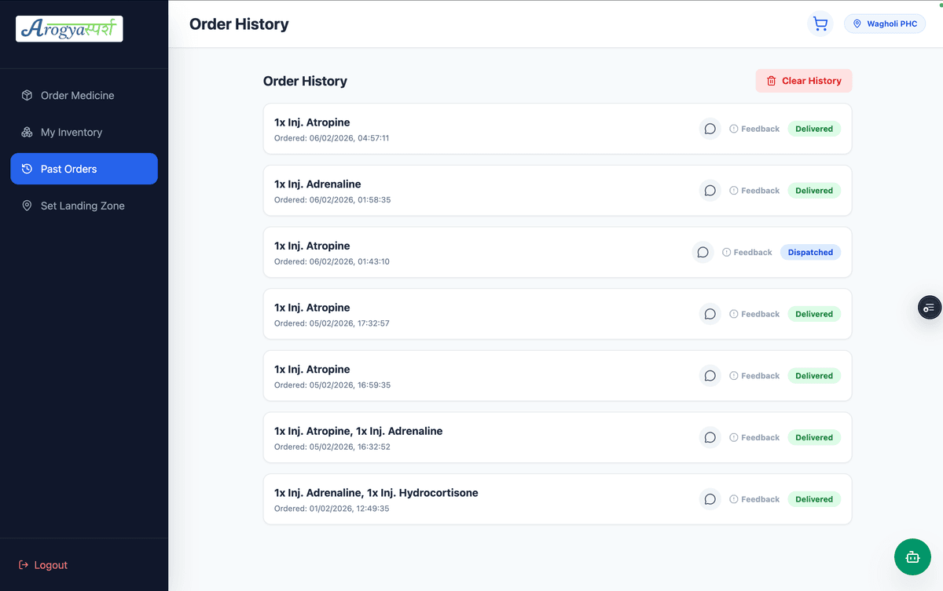Click the Dispatched status badge
The image size is (943, 591).
click(810, 253)
